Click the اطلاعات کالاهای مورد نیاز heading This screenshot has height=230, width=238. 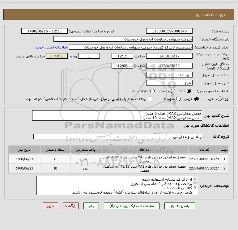click(206, 126)
